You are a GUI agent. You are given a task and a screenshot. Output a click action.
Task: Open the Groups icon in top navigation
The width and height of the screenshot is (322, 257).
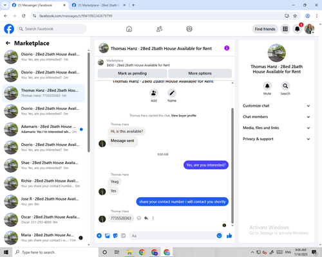point(189,29)
